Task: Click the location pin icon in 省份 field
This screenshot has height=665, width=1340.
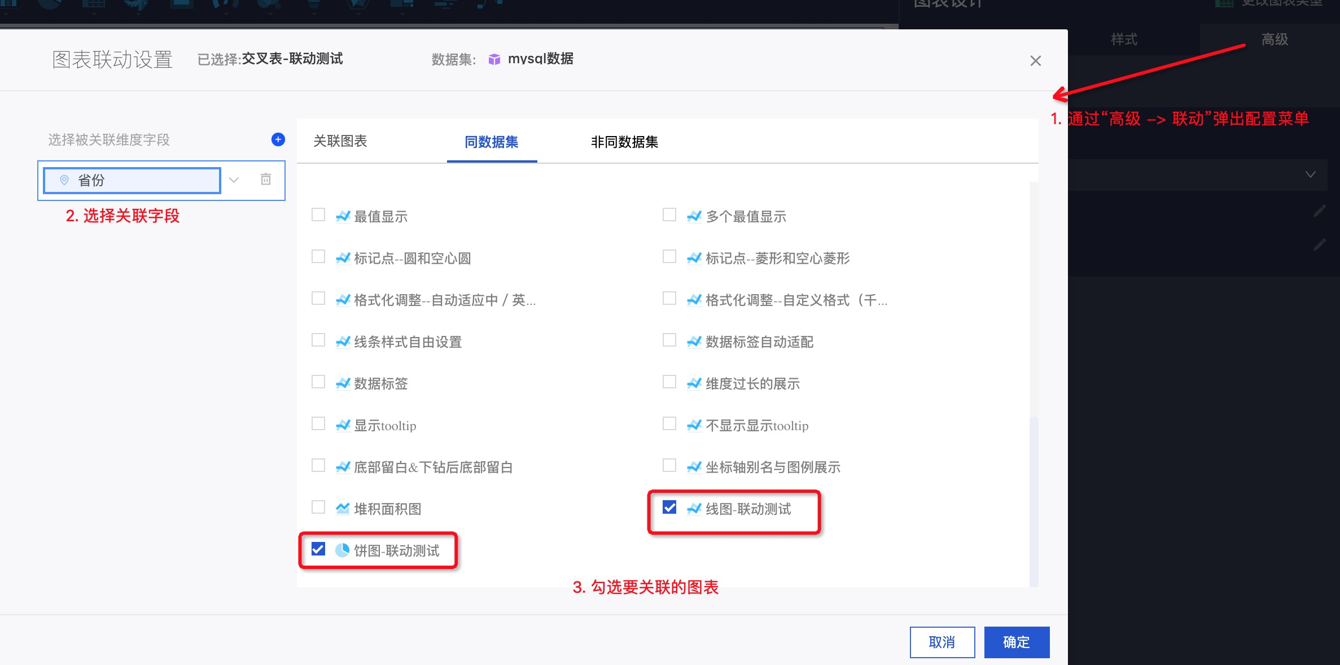Action: coord(64,180)
